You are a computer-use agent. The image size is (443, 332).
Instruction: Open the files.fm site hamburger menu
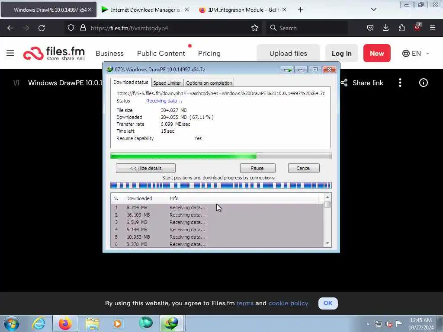[10, 53]
